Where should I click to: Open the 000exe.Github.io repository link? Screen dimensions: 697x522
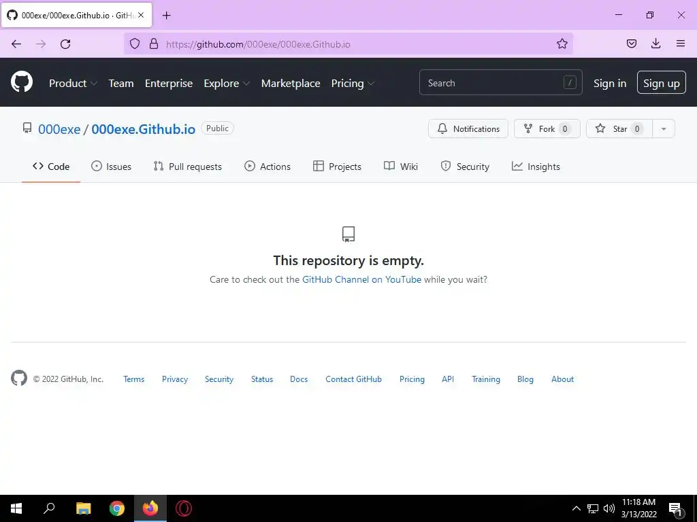(143, 129)
